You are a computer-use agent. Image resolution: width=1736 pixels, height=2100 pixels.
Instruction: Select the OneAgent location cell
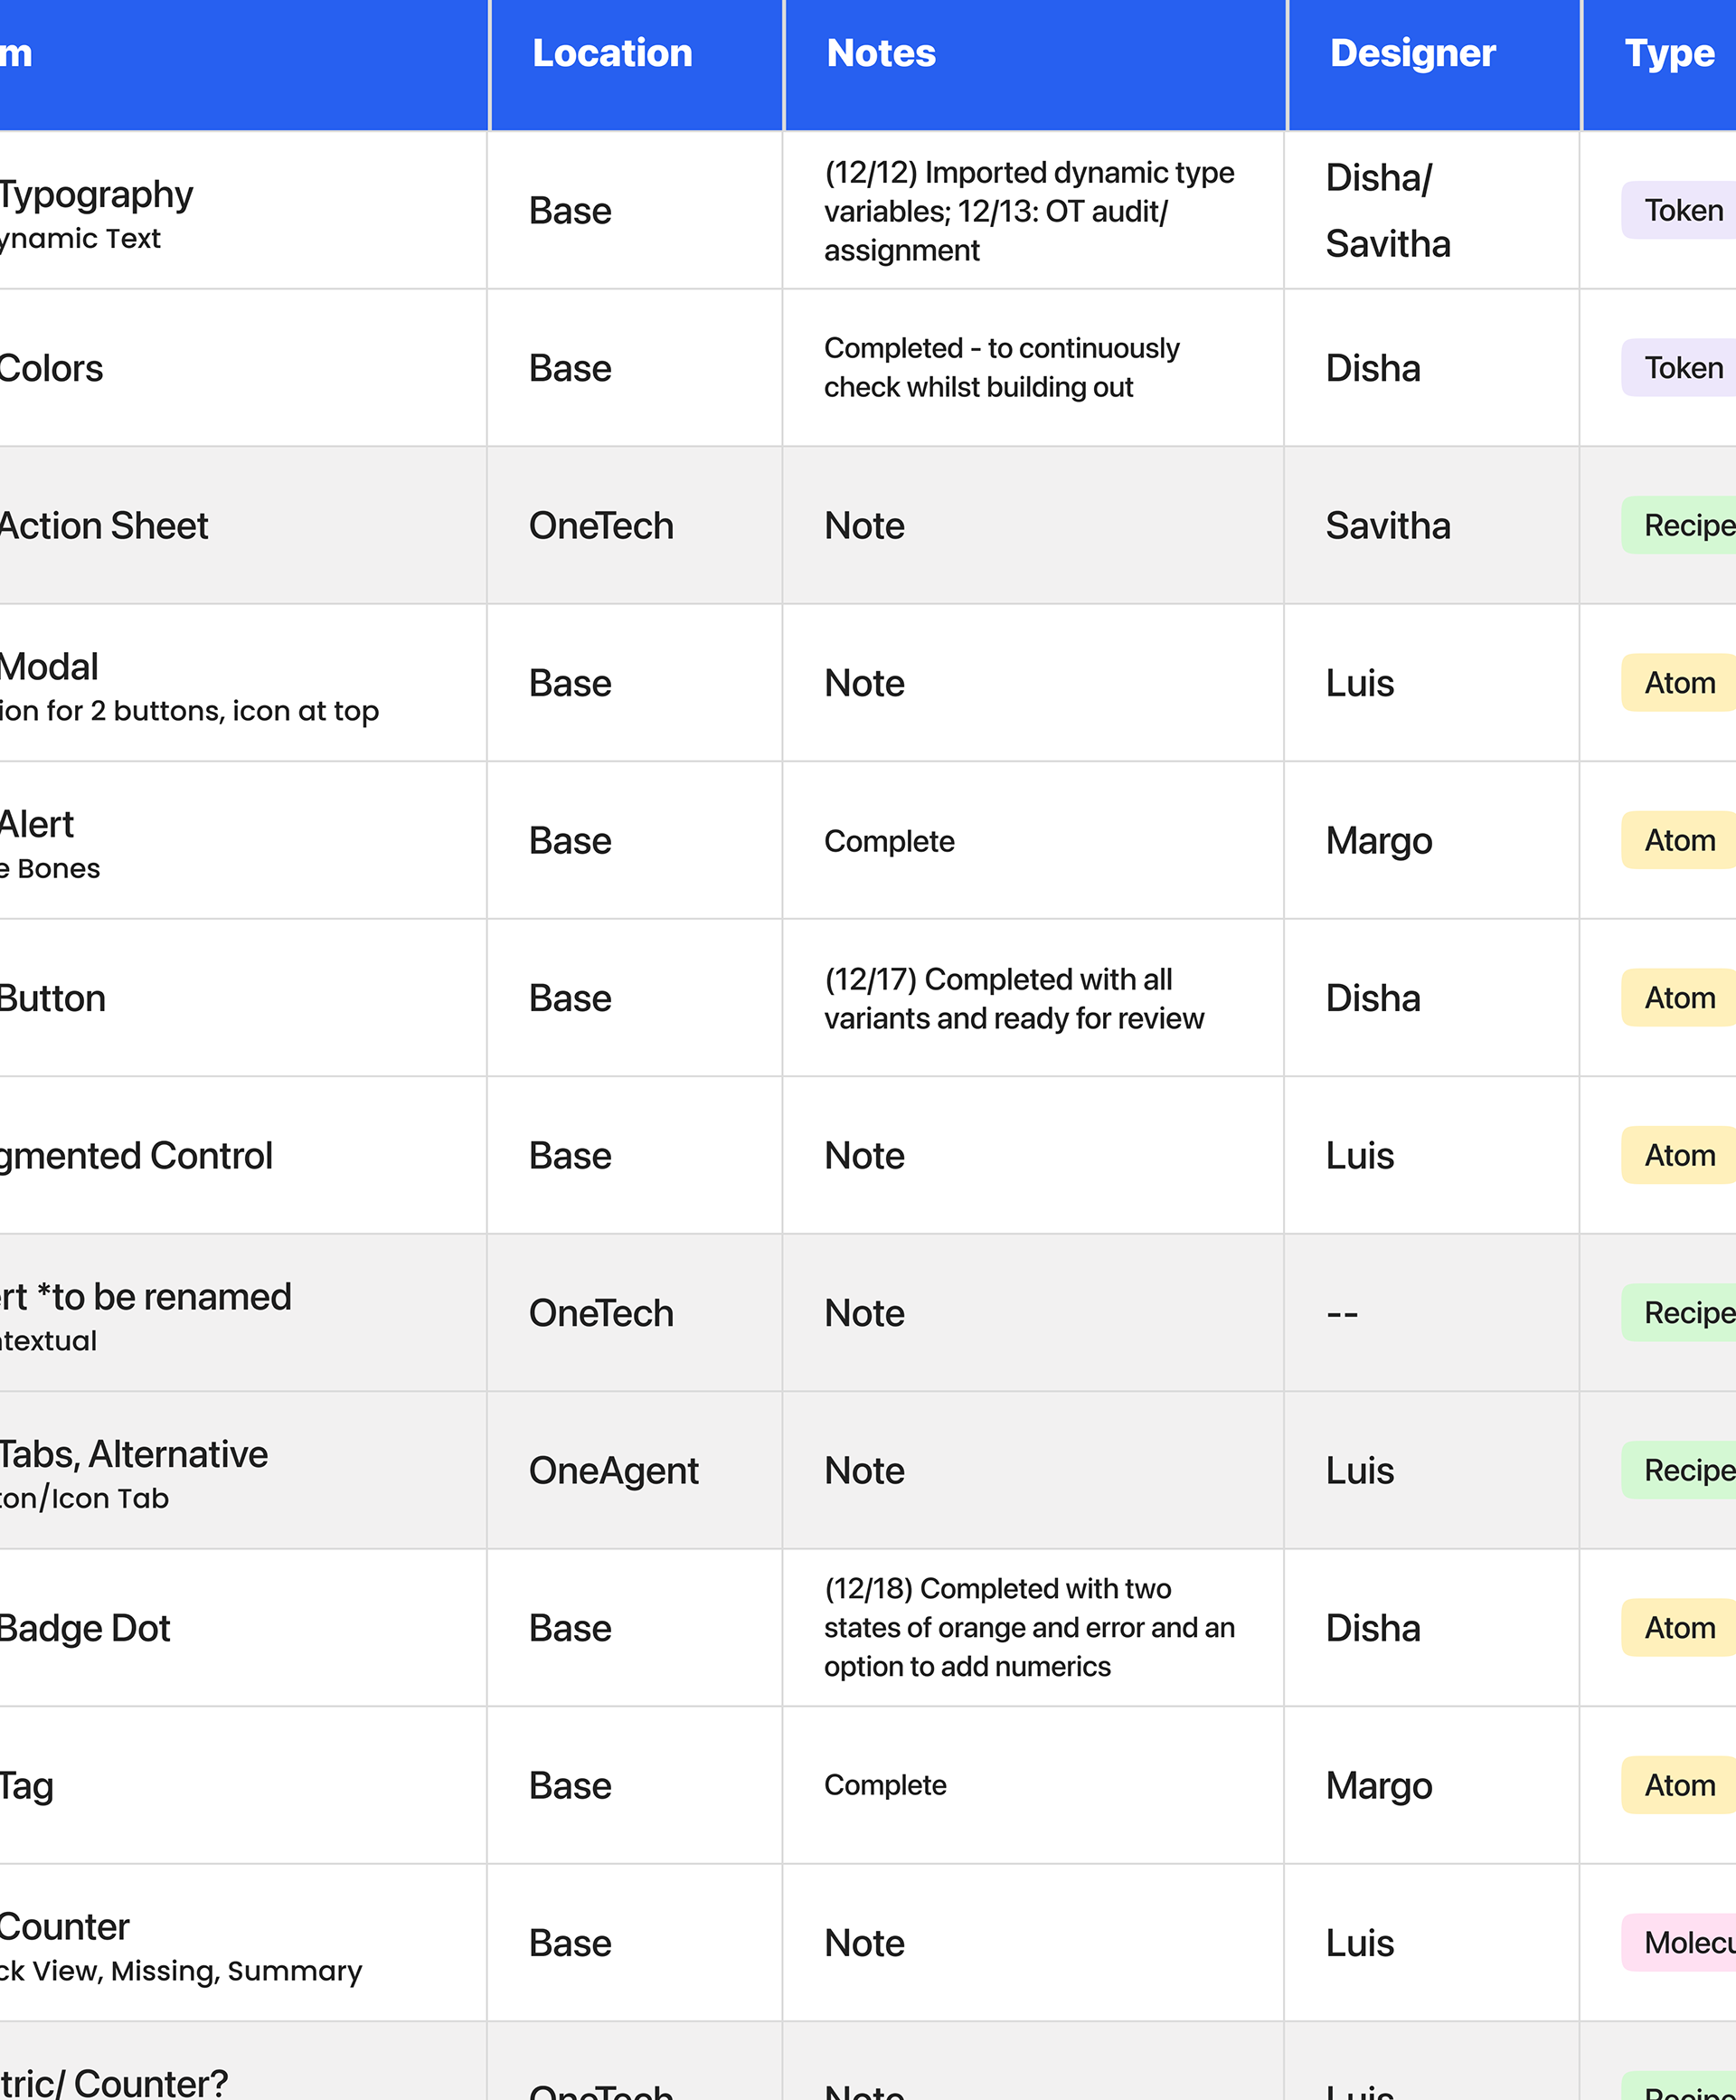pyautogui.click(x=613, y=1471)
